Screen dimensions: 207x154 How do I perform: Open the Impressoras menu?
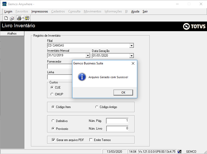point(40,11)
